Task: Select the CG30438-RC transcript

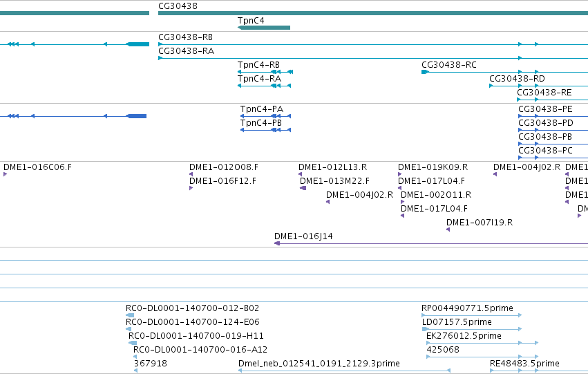Action: click(x=505, y=72)
